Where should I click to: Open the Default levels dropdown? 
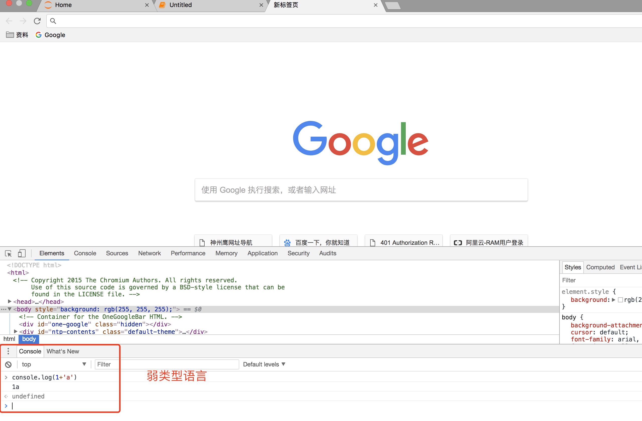pyautogui.click(x=264, y=364)
